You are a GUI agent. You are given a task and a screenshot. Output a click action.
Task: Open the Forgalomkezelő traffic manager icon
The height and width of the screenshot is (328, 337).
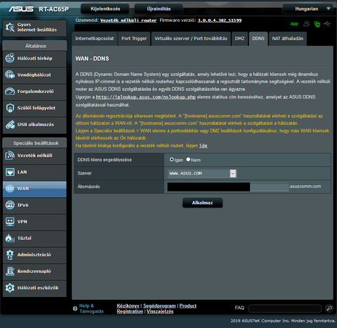10,92
